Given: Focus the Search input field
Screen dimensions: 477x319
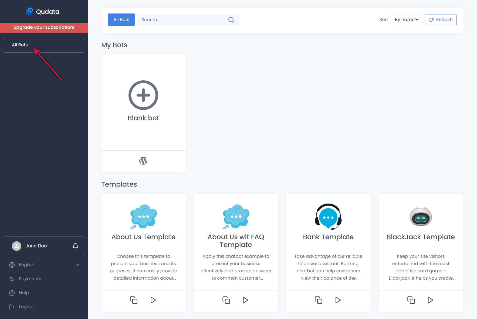Looking at the screenshot, I should [182, 20].
